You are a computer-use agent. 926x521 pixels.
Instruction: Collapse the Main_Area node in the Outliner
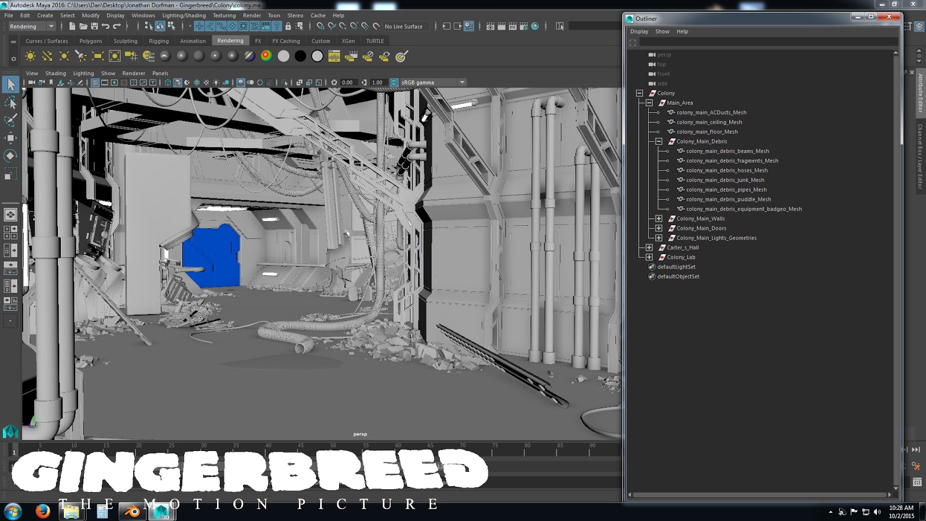point(649,102)
